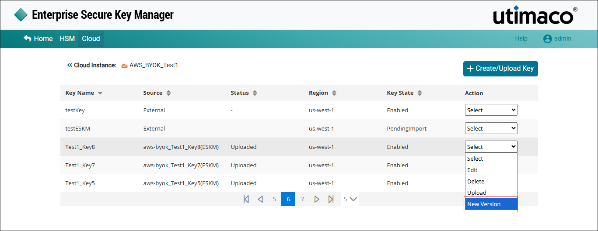Open the Help link

pyautogui.click(x=521, y=38)
